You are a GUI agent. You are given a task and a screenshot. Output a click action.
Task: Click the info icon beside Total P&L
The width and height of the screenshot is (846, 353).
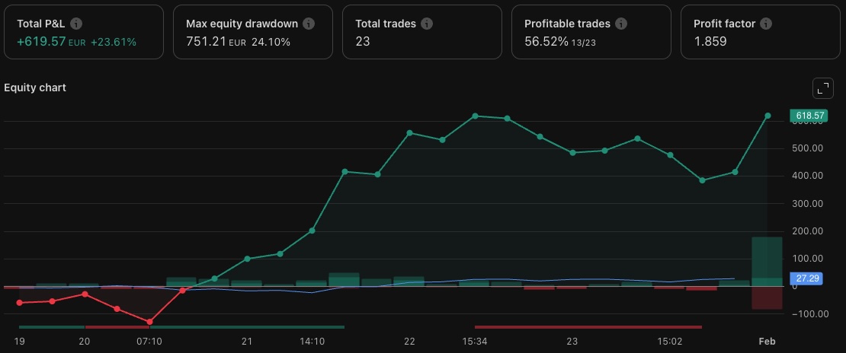(x=76, y=24)
